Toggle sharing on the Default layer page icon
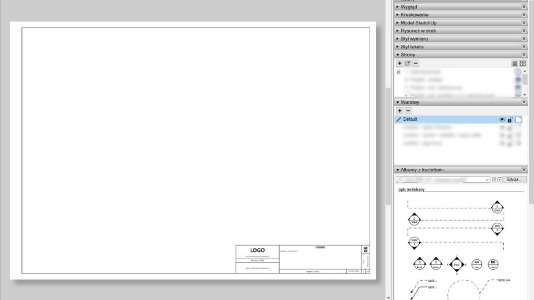Image resolution: width=534 pixels, height=300 pixels. pyautogui.click(x=517, y=119)
